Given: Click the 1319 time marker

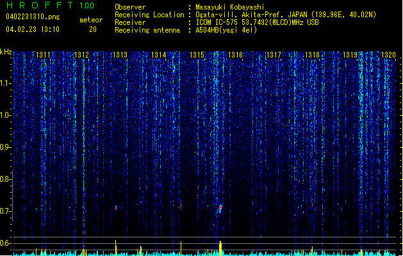Looking at the screenshot, I should coord(350,55).
